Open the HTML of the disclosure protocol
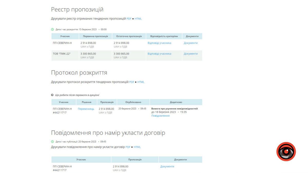The image size is (308, 173). (x=141, y=82)
